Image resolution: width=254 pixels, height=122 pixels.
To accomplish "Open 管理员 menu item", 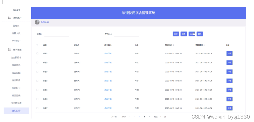I will point(16,26).
